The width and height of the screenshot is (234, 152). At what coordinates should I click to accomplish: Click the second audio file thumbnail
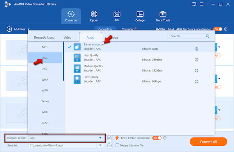pyautogui.click(x=17, y=81)
